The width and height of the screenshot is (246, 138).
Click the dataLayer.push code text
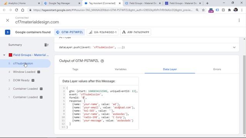point(92,47)
